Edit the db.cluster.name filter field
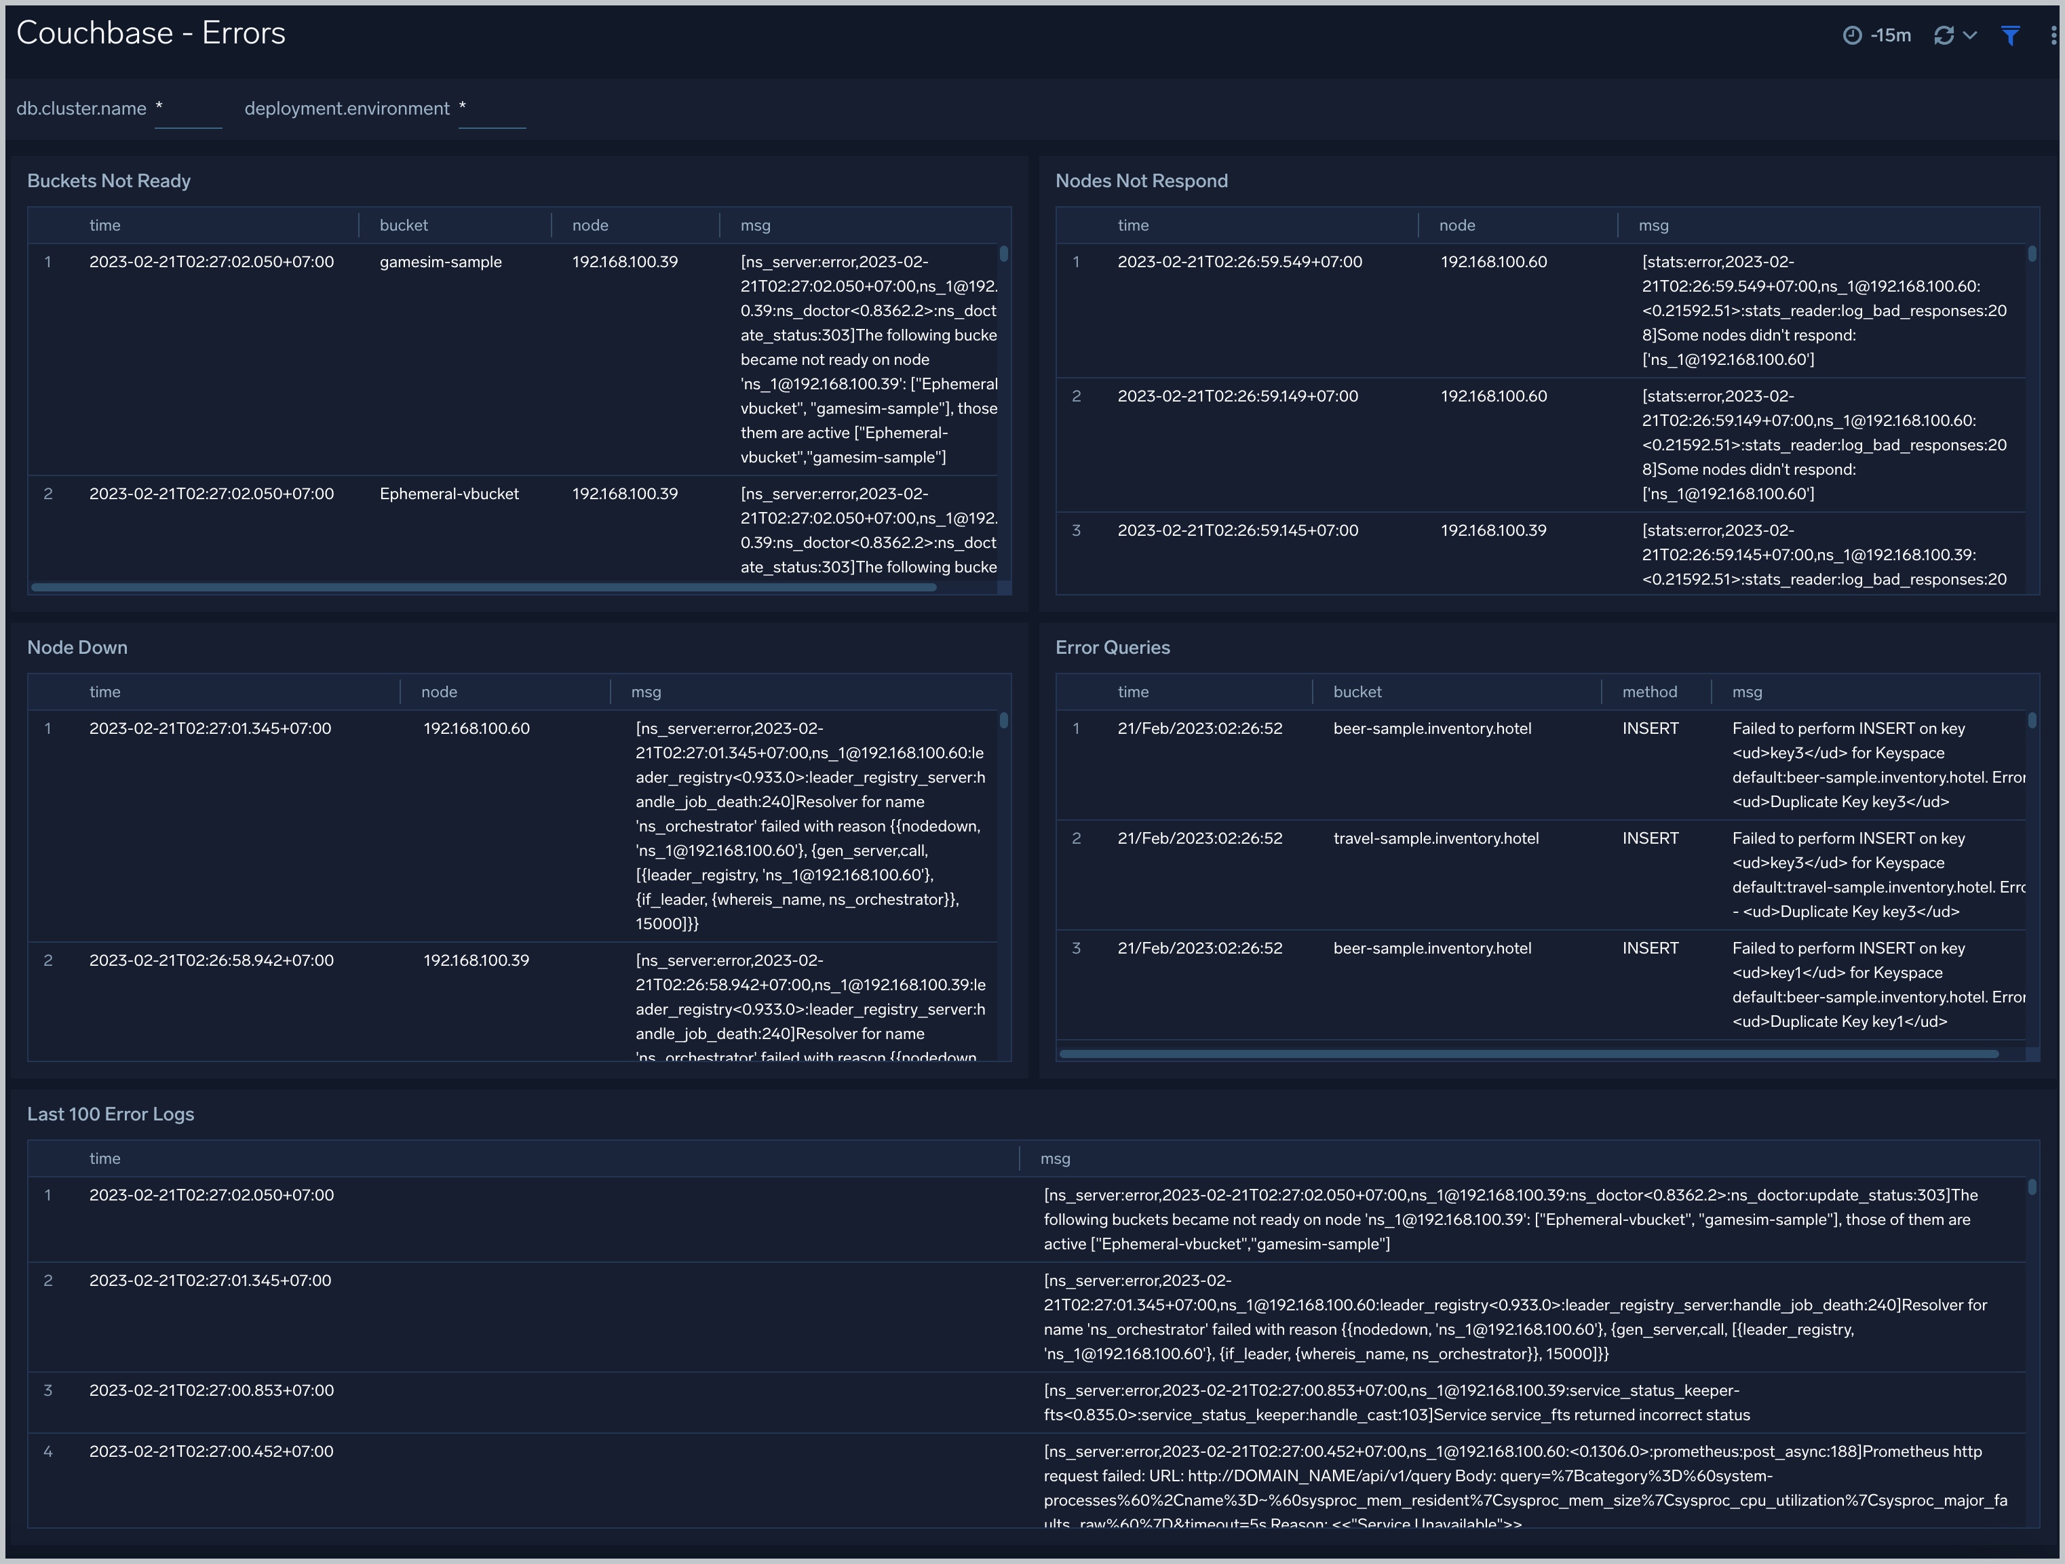The width and height of the screenshot is (2065, 1564). point(188,109)
